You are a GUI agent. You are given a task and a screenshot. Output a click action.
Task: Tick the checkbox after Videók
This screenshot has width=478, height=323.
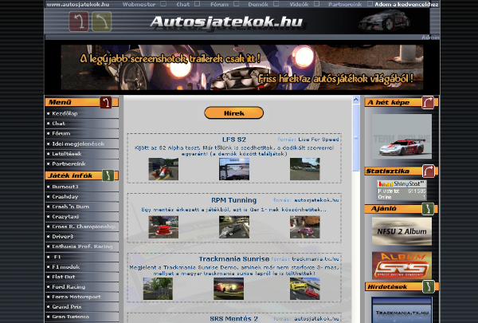[x=317, y=4]
